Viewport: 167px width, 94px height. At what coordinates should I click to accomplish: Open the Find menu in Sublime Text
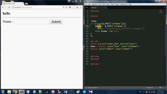(x=100, y=4)
